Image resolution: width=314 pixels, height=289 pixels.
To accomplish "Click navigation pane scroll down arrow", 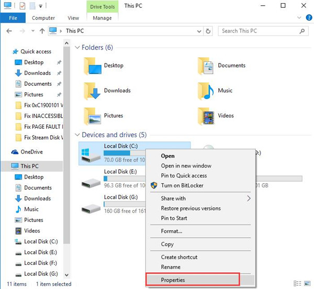I will tap(66, 275).
